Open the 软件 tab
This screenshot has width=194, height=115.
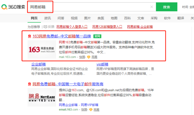tap(167, 18)
